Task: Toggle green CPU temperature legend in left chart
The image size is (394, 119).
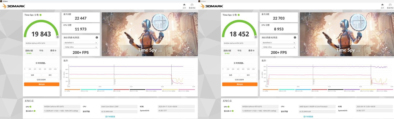Action: click(89, 90)
